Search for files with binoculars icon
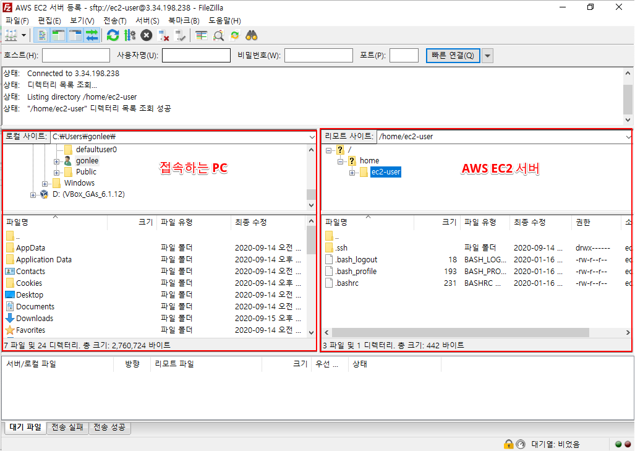Viewport: 635px width, 451px height. click(x=252, y=36)
